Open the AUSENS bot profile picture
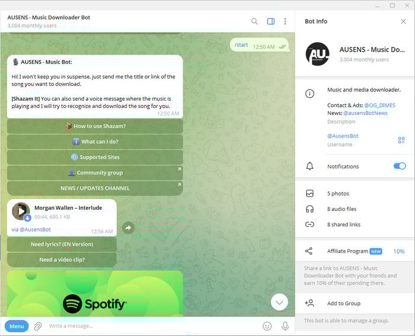The height and width of the screenshot is (336, 415). [317, 54]
